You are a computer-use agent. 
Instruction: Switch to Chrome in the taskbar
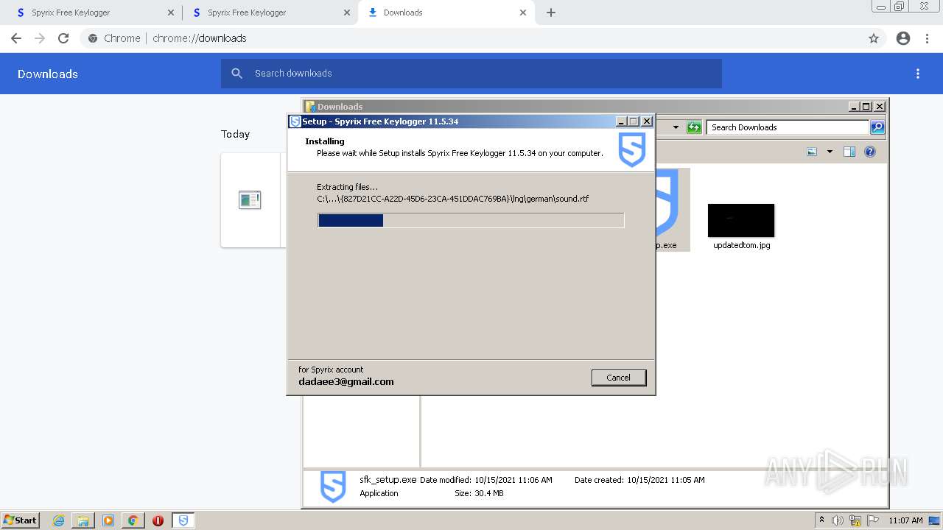click(x=133, y=520)
